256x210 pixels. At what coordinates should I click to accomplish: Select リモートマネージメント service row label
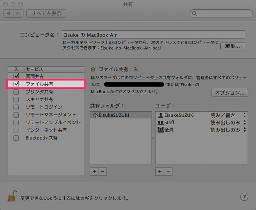click(51, 115)
